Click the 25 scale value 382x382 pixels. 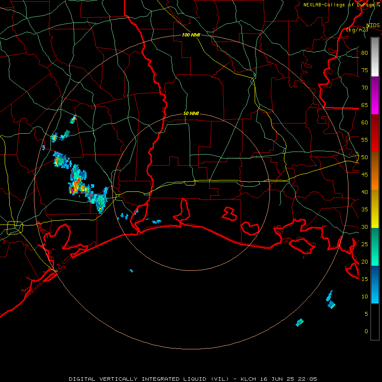[365, 244]
